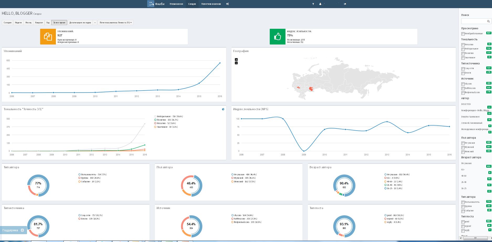Enable the Соц-сети source type checkbox

463,69
